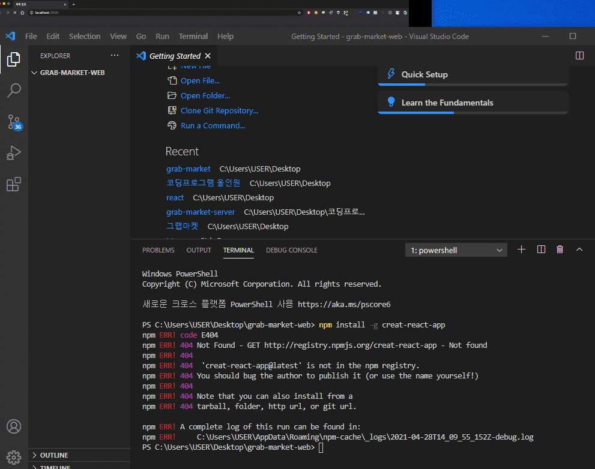This screenshot has height=469, width=595.
Task: Click the Open Folder icon
Action: 172,95
